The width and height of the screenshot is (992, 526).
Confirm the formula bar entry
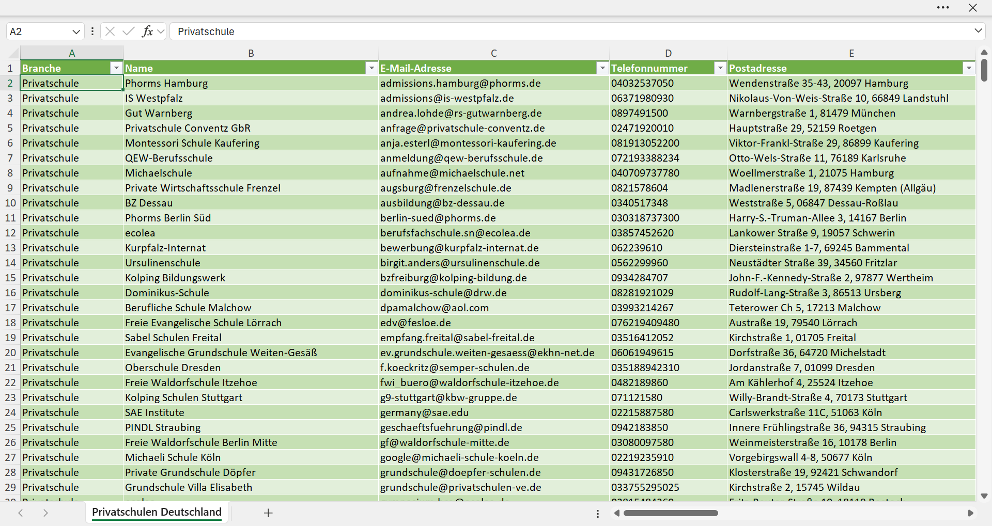(x=128, y=31)
